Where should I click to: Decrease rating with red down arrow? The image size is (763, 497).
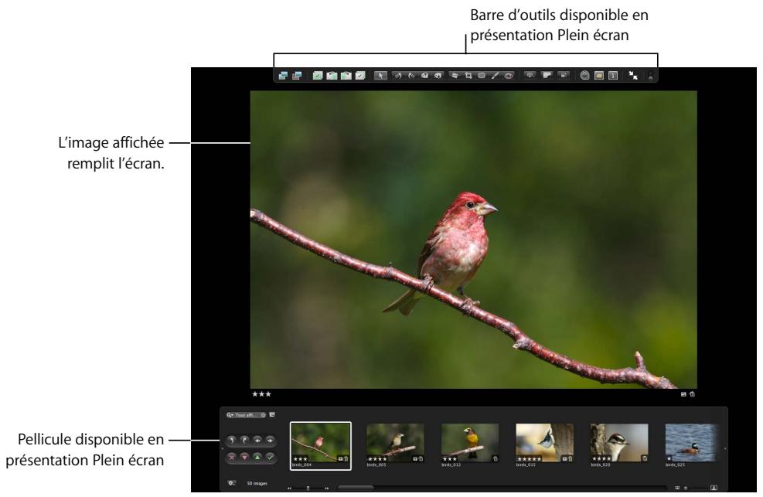(245, 457)
